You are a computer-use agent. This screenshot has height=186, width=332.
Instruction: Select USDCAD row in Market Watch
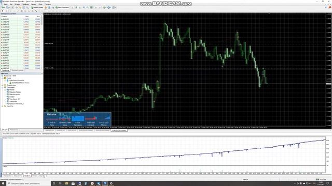tap(21, 22)
